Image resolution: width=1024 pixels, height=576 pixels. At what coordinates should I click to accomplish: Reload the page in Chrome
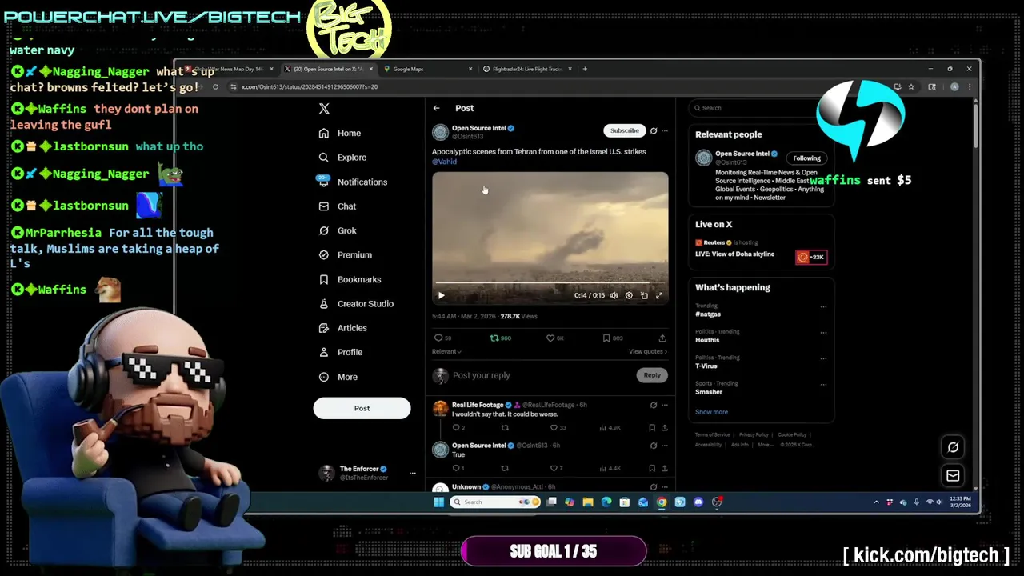[x=215, y=86]
